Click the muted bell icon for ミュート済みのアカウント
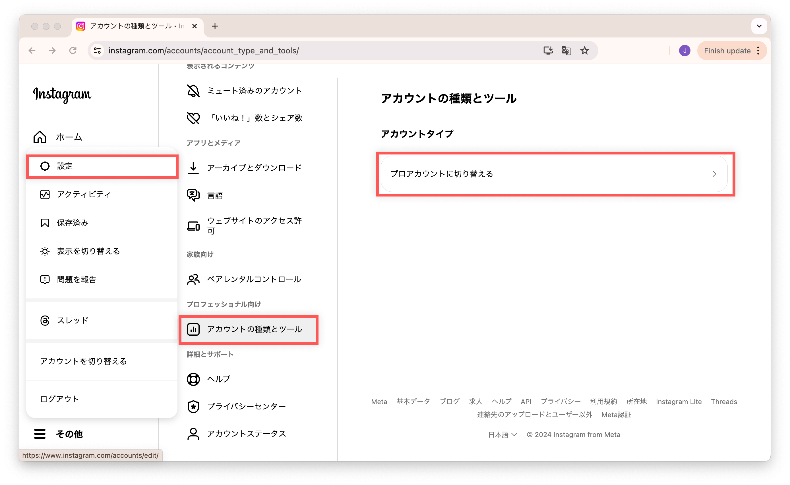The height and width of the screenshot is (485, 790). click(193, 91)
